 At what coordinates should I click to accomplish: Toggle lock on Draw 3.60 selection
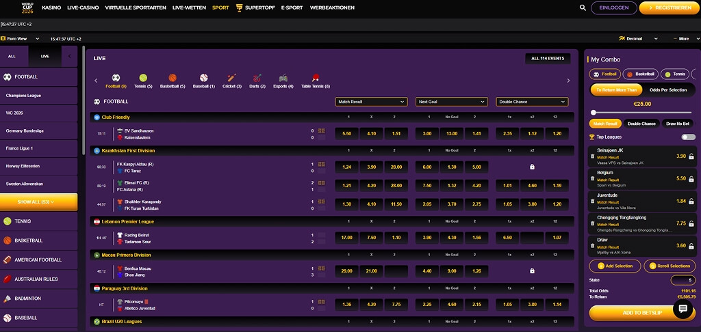point(691,245)
